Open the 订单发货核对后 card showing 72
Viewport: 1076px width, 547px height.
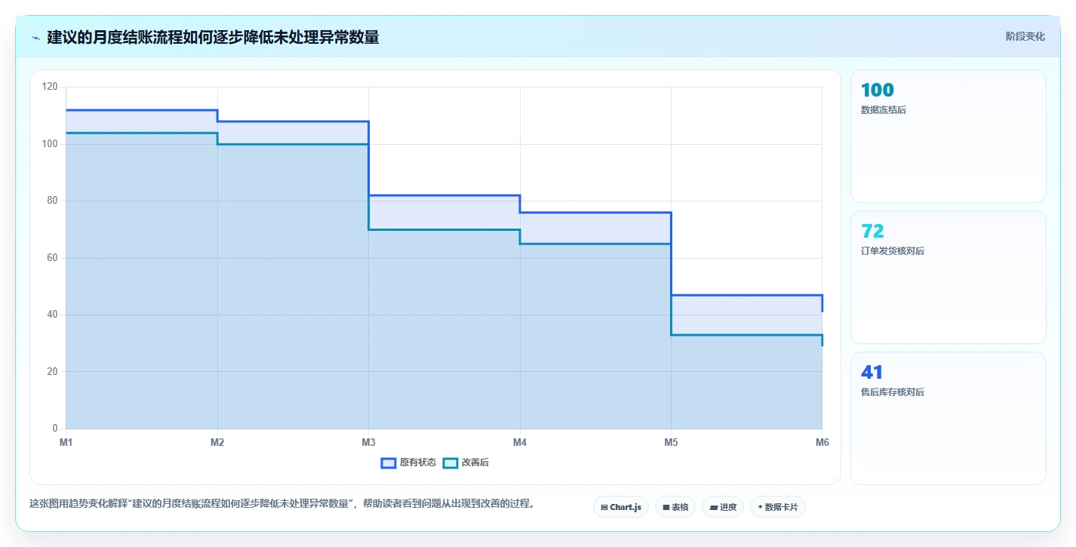(948, 277)
